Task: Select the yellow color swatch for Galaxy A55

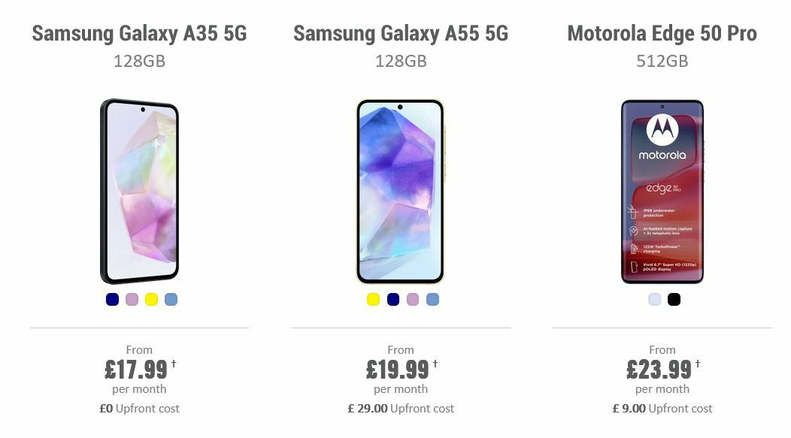Action: point(372,299)
